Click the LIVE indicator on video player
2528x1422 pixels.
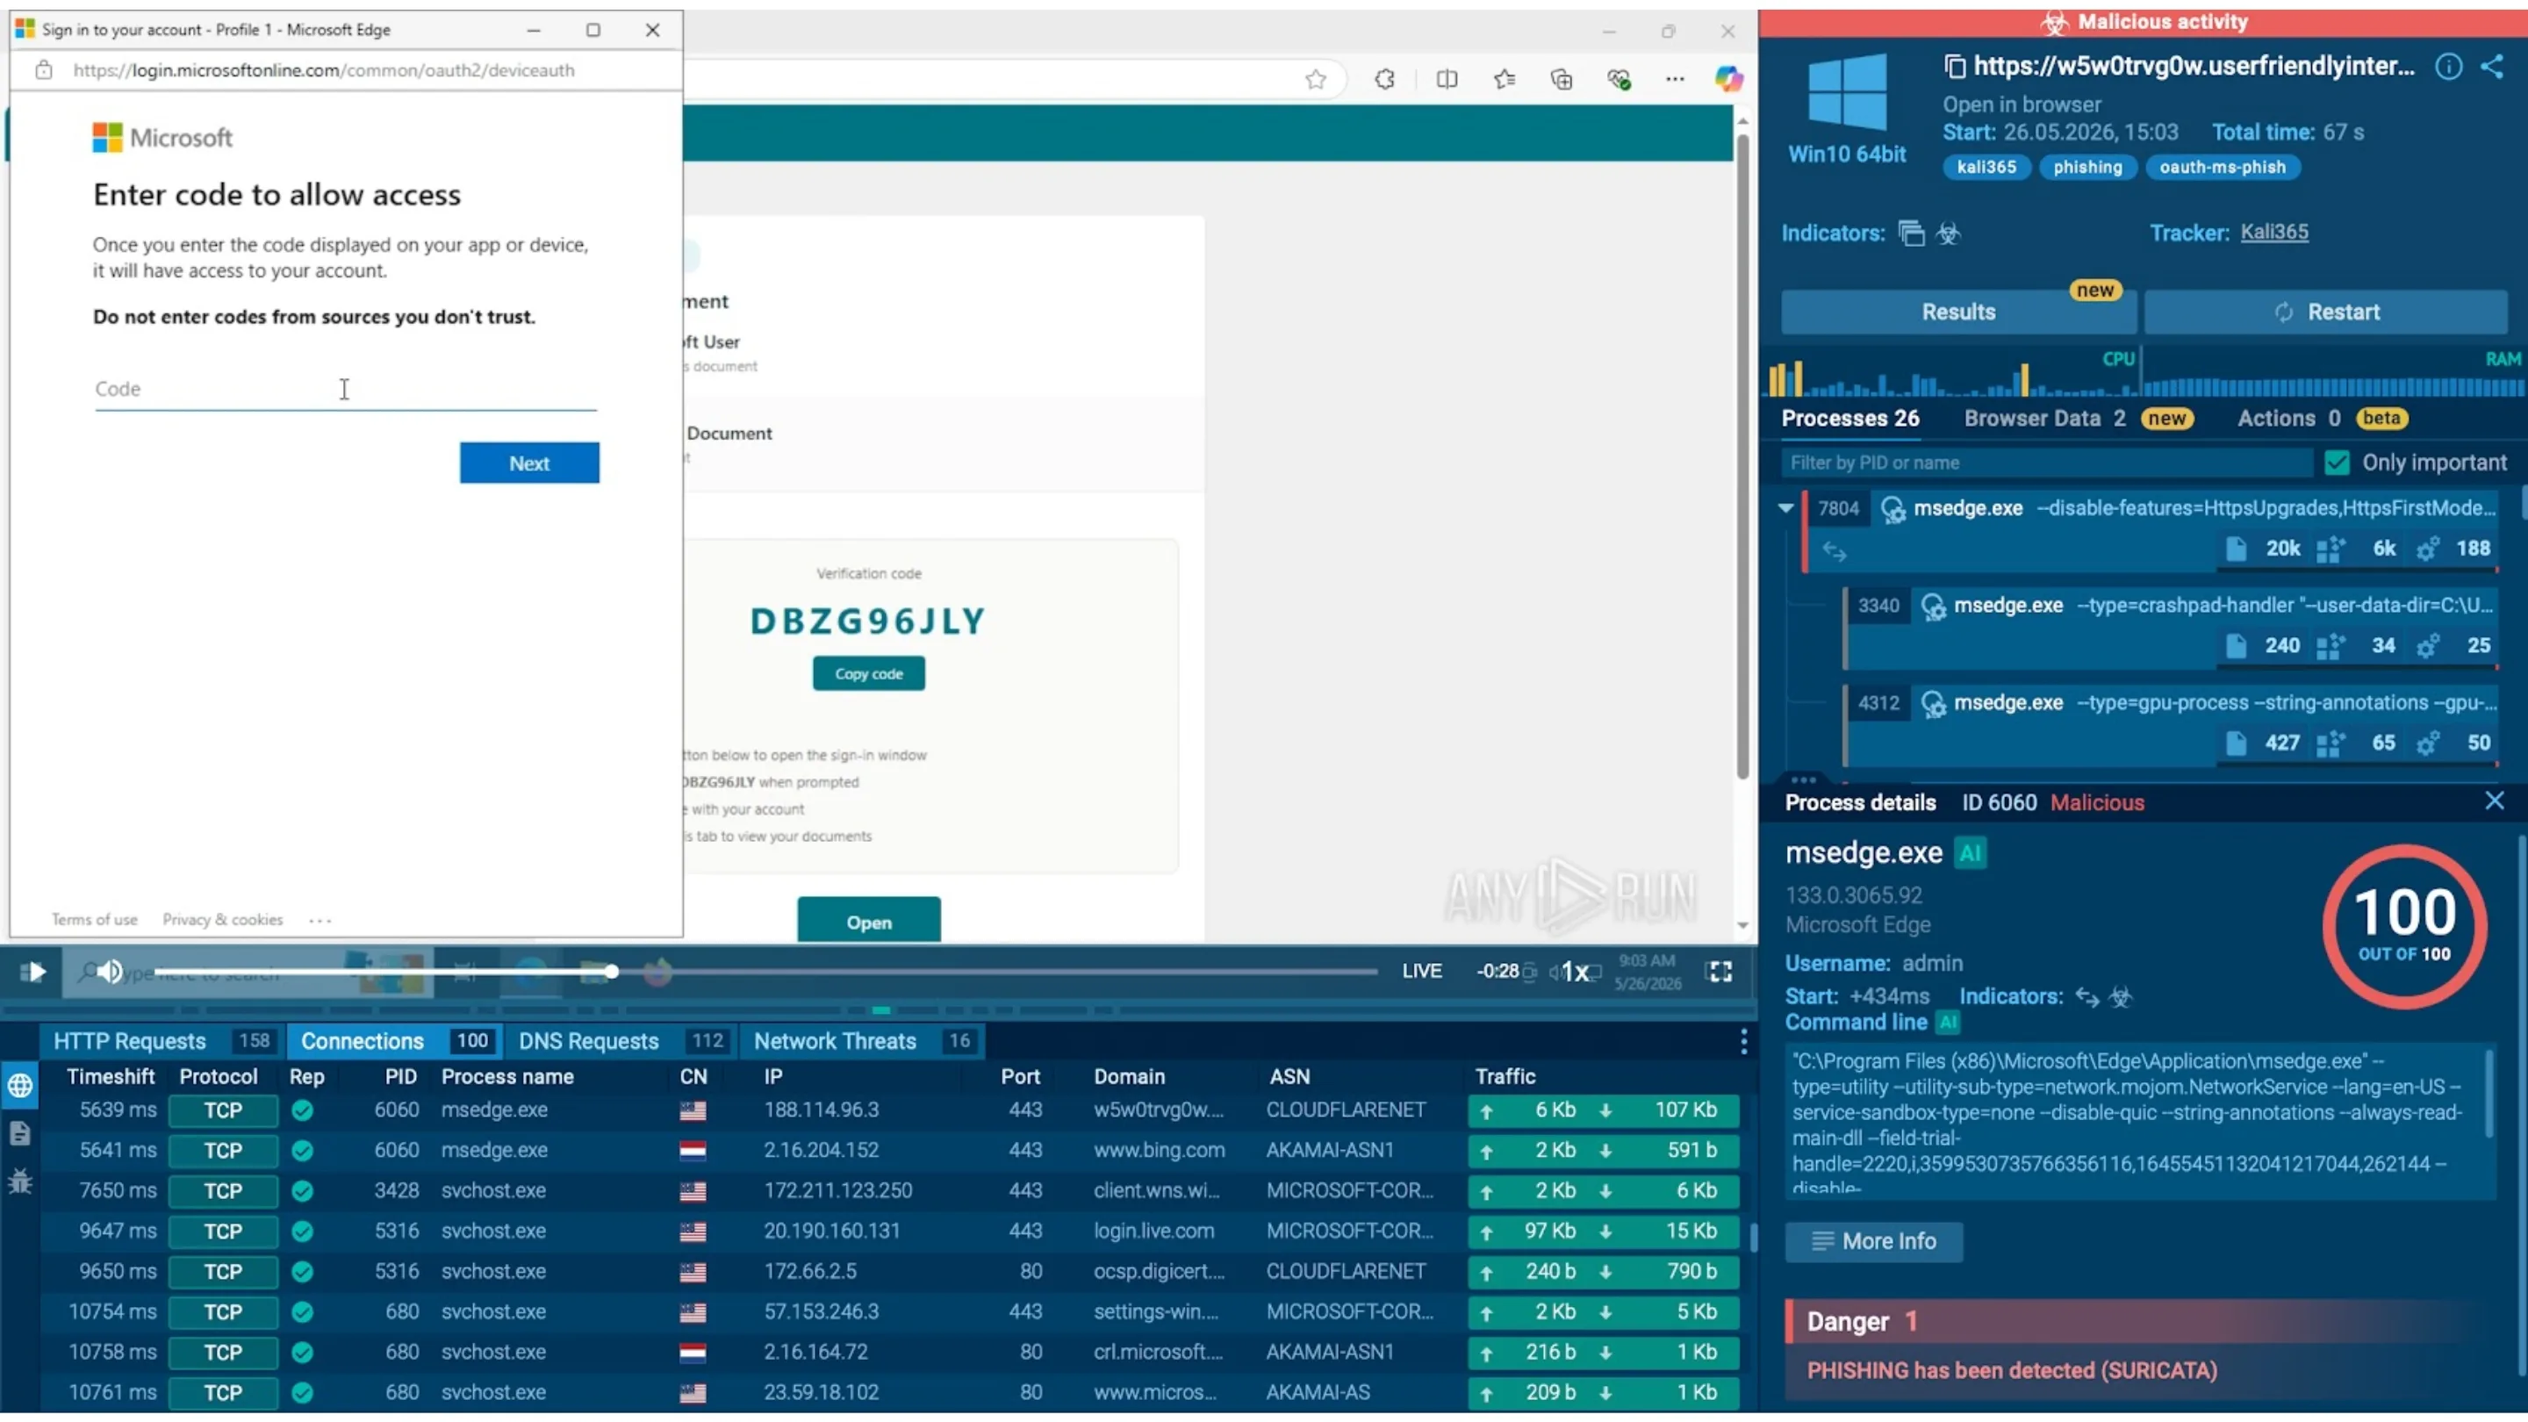pos(1421,972)
